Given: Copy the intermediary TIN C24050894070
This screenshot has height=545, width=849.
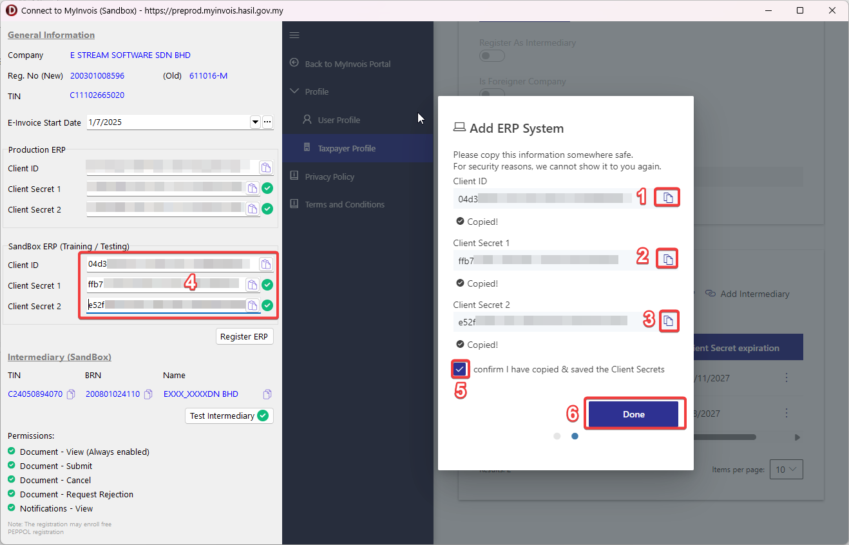Looking at the screenshot, I should point(71,394).
